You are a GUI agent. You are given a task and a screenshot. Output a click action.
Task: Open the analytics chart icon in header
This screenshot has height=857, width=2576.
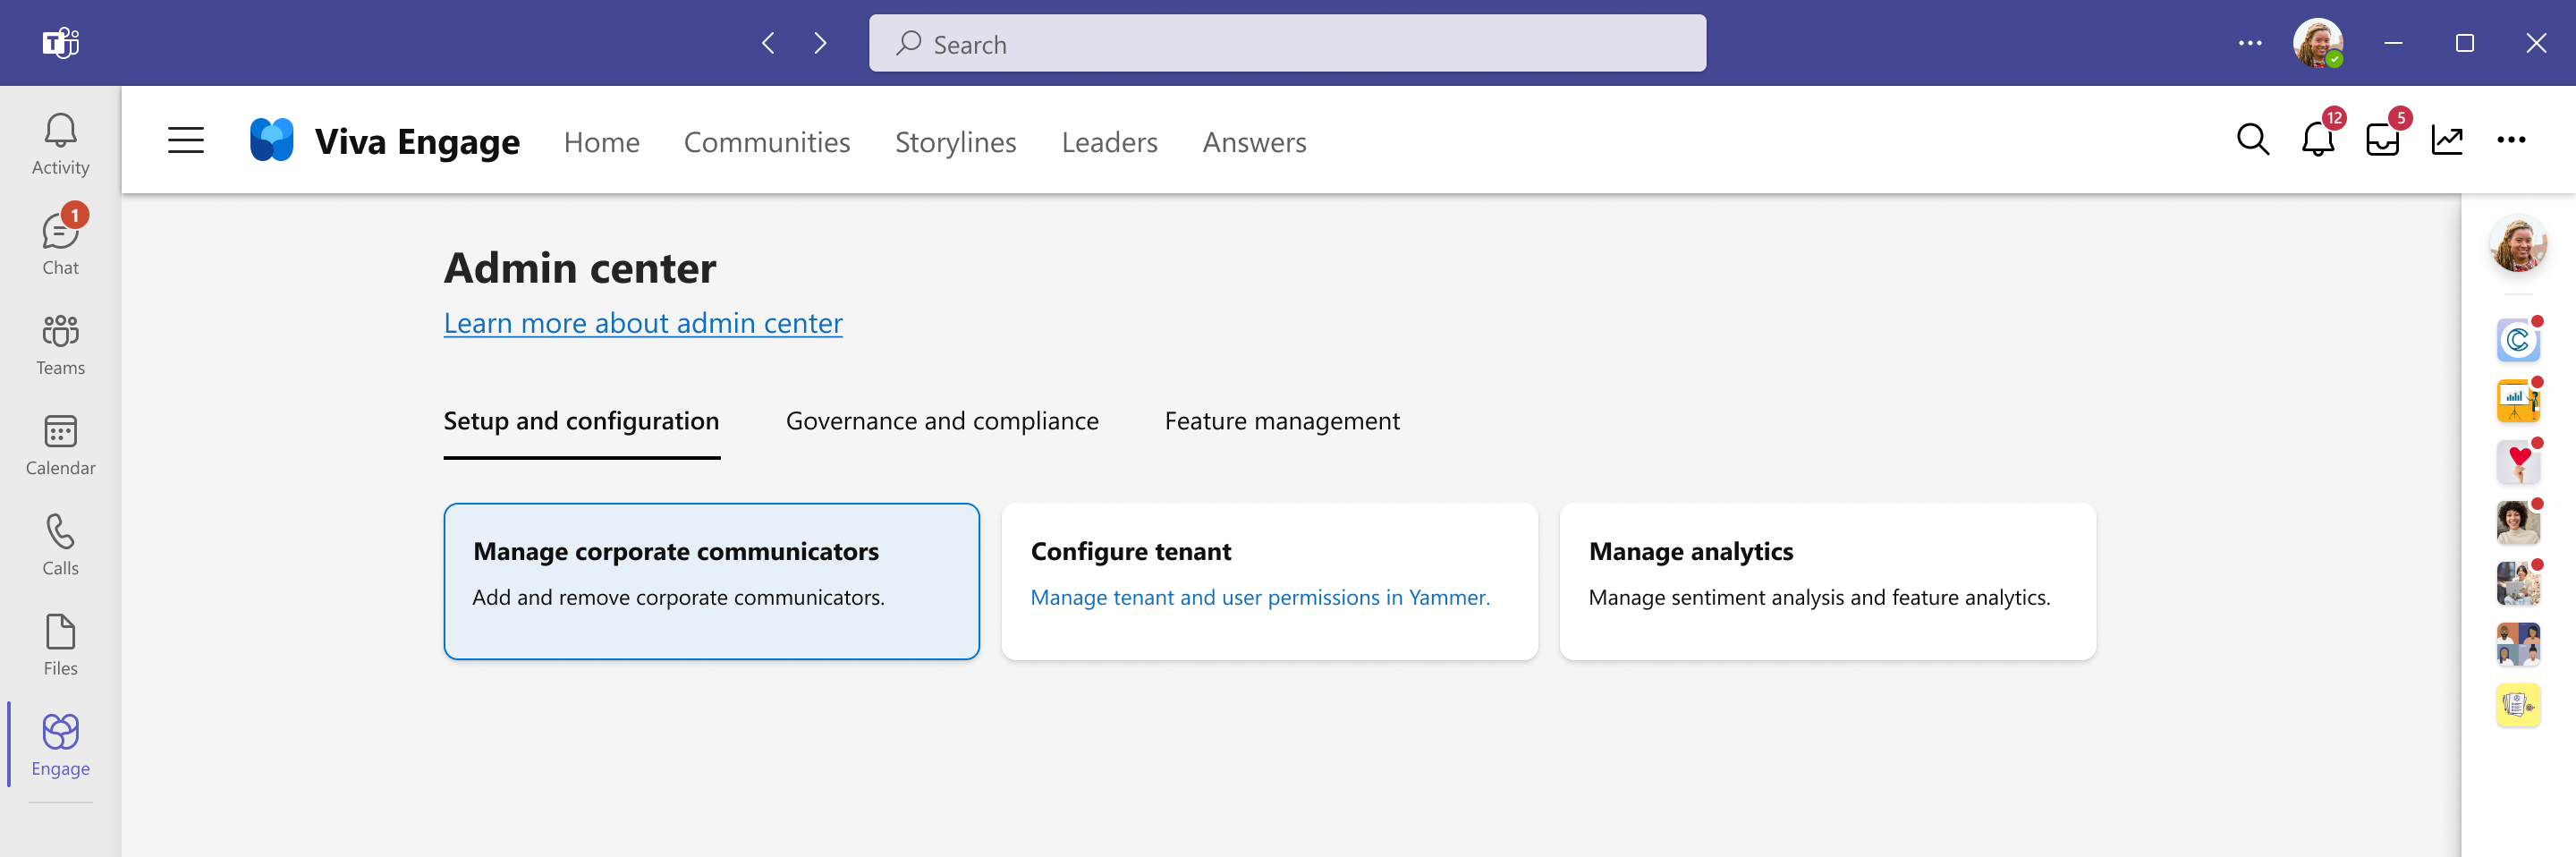pyautogui.click(x=2447, y=140)
